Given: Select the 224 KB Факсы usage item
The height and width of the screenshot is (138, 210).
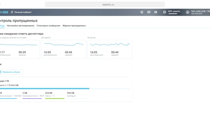Looking at the screenshot, I should tap(55, 95).
